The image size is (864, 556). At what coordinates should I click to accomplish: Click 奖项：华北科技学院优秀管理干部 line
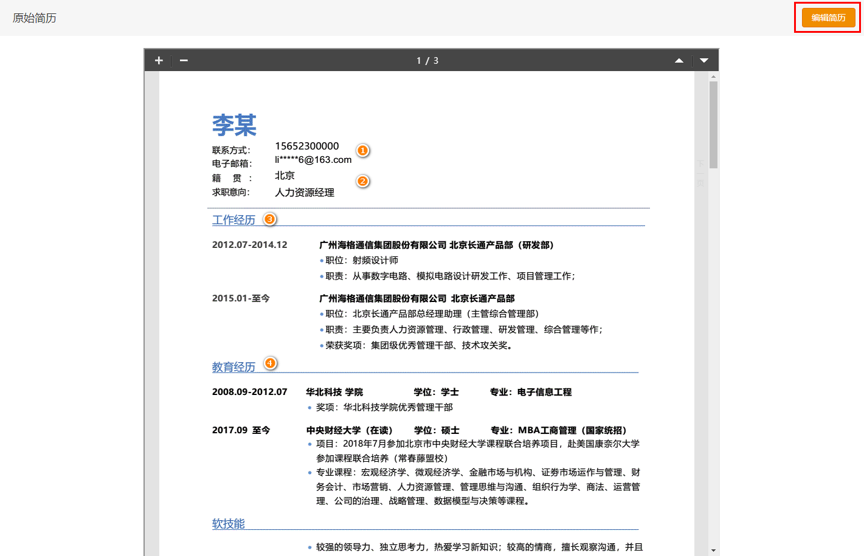click(x=384, y=407)
